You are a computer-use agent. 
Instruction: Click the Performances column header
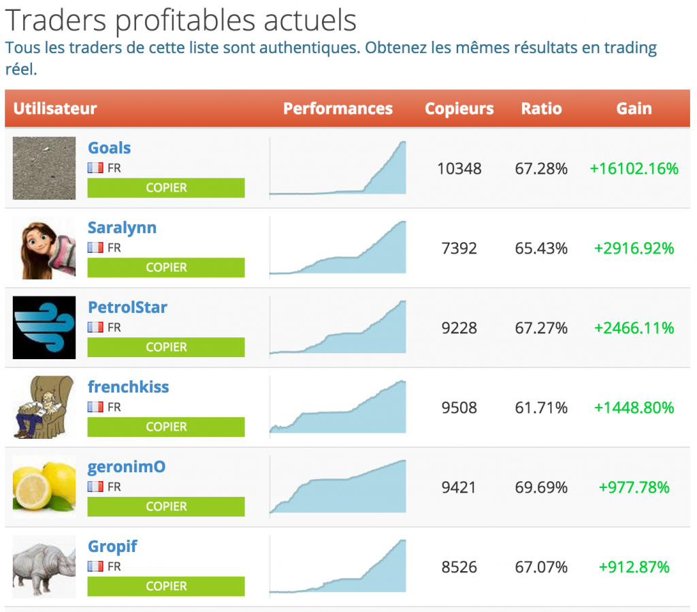point(338,108)
